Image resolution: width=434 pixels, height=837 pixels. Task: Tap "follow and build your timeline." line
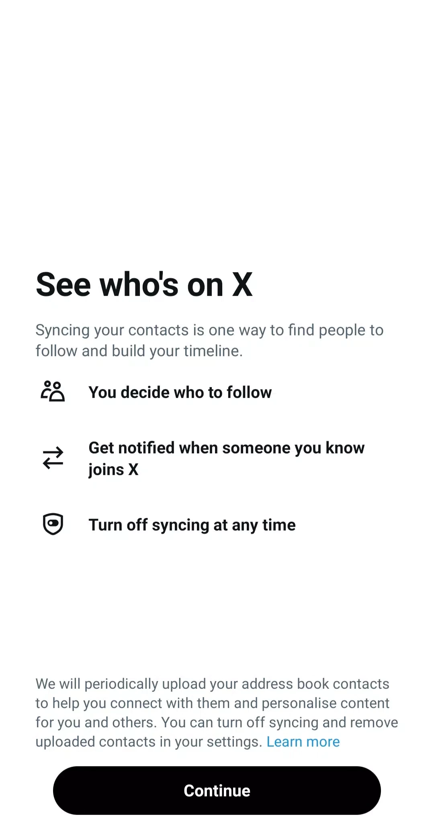click(139, 351)
